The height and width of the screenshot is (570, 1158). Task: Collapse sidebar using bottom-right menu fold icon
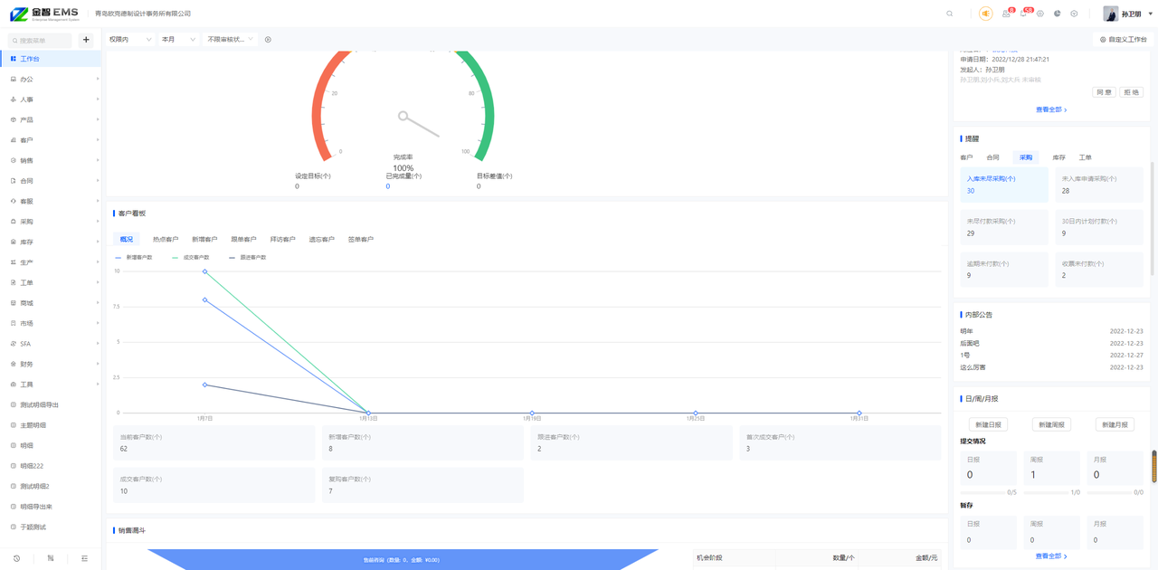click(x=84, y=558)
